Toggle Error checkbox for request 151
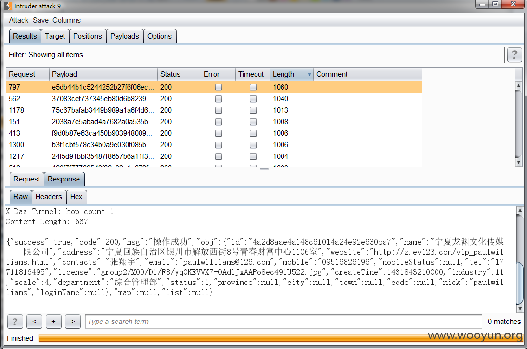 [x=219, y=122]
